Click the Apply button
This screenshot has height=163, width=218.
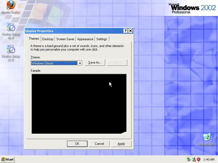click(121, 144)
